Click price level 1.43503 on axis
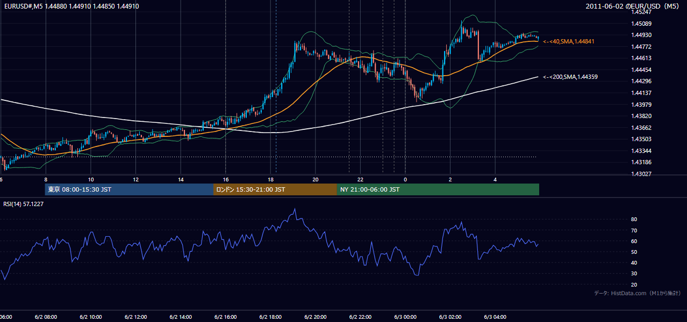This screenshot has height=322, width=687. click(x=641, y=139)
